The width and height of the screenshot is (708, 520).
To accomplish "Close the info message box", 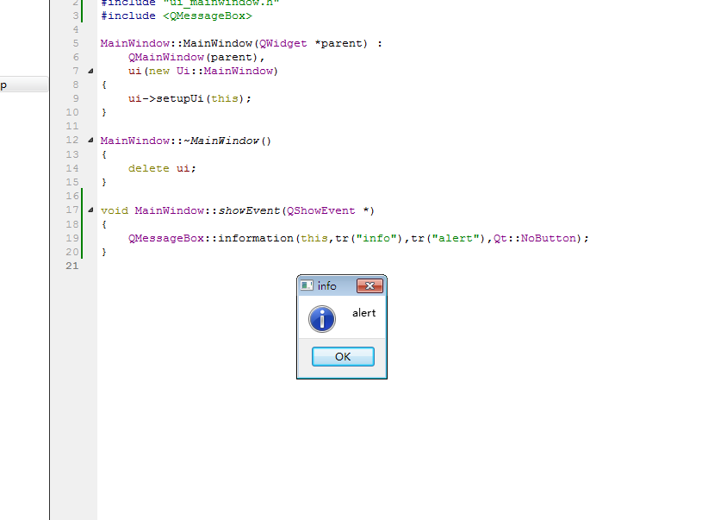I will tap(370, 286).
